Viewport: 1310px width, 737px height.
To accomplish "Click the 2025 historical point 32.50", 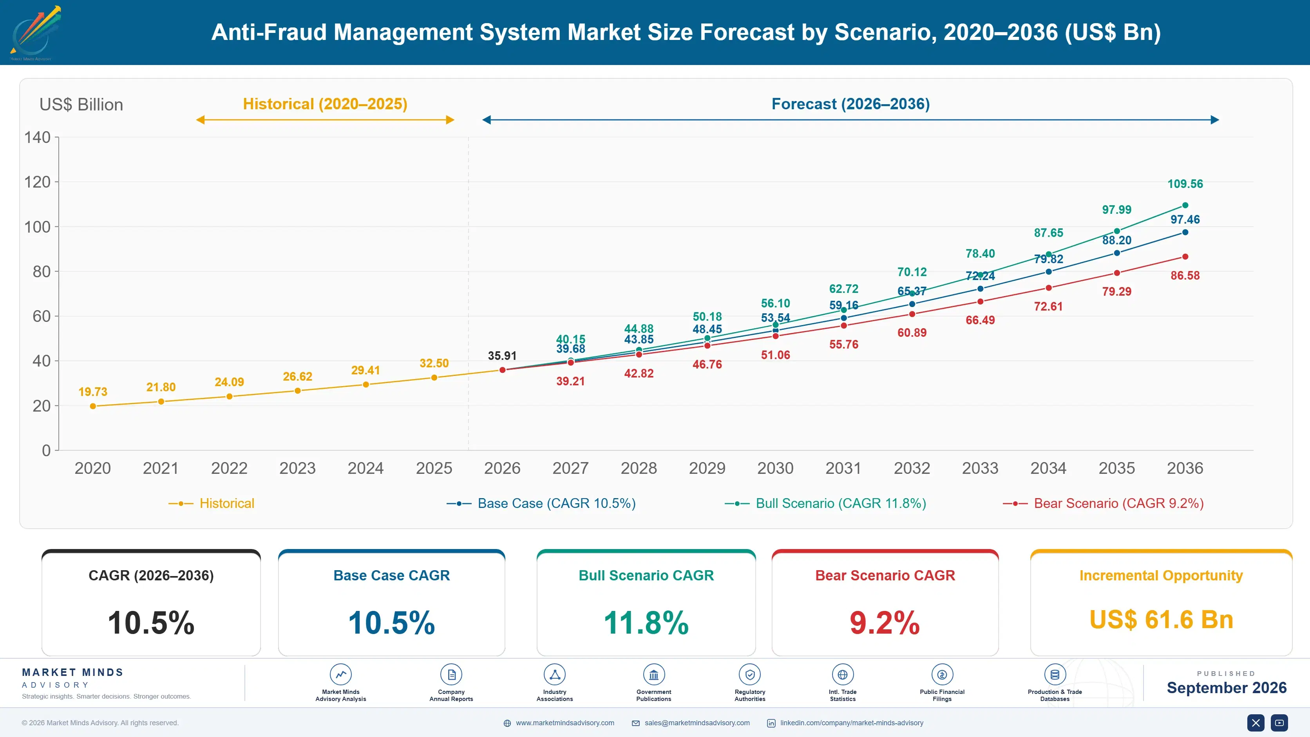I will point(434,378).
